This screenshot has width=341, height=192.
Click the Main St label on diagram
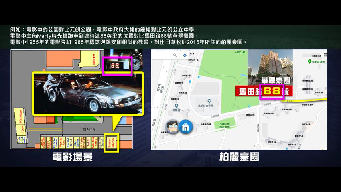[89, 129]
